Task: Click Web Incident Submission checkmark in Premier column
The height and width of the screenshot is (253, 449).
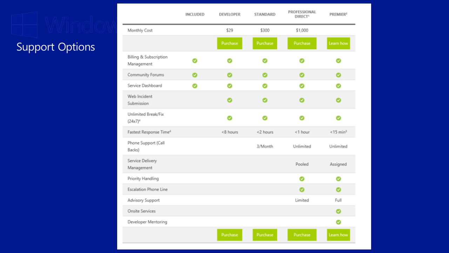Action: (x=338, y=100)
